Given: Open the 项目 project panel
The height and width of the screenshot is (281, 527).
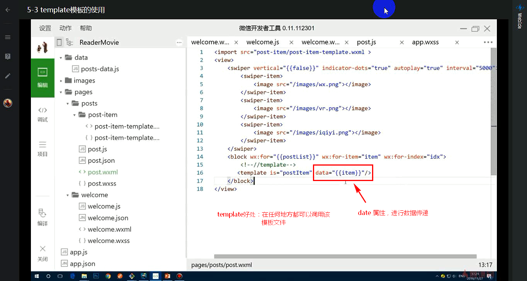Looking at the screenshot, I should [x=43, y=149].
